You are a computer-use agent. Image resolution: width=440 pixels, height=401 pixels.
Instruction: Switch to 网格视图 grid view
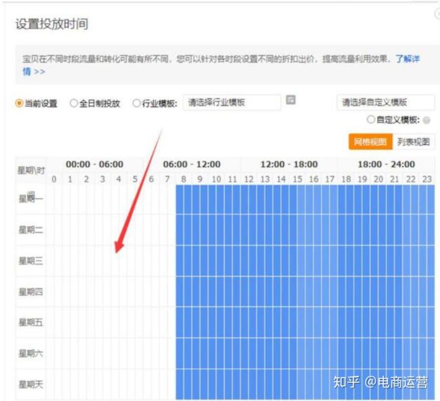pyautogui.click(x=370, y=142)
